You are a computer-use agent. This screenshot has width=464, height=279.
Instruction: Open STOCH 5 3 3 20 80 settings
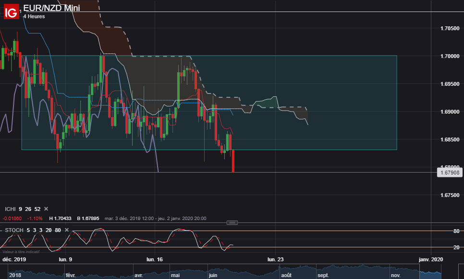[x=33, y=230]
